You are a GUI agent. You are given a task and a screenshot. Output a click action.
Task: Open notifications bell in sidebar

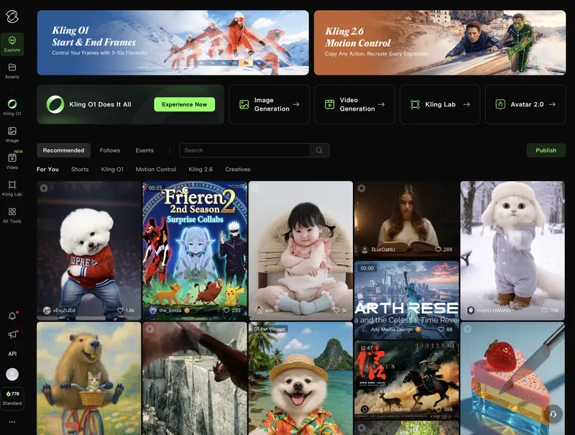tap(12, 316)
